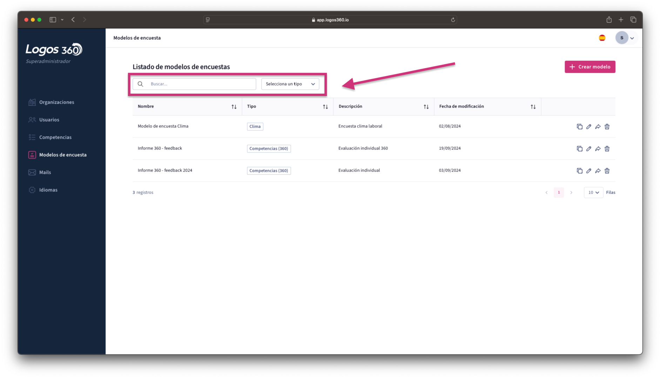660x377 pixels.
Task: Click the Buscar search field
Action: 194,84
